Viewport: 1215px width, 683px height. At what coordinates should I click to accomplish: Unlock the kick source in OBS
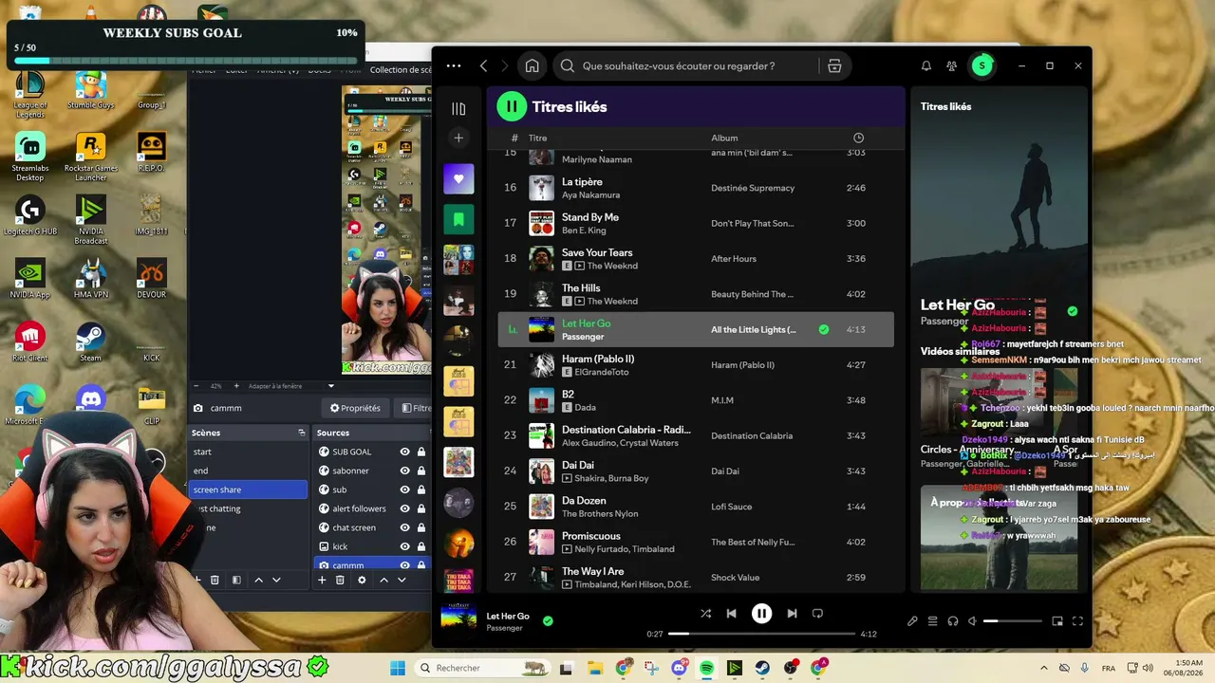(421, 546)
